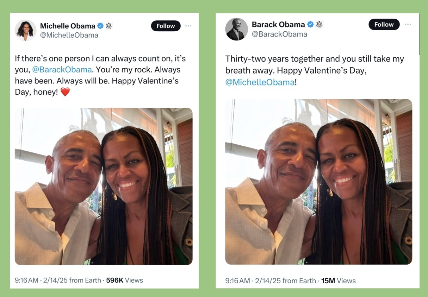Click blue verified badge beside Barack Obama's name
This screenshot has width=428, height=297.
(310, 25)
